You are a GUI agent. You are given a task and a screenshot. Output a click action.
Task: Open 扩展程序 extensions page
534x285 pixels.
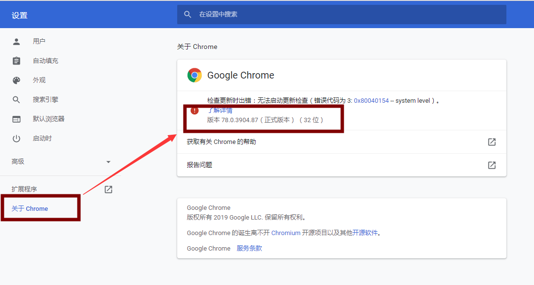tap(24, 189)
